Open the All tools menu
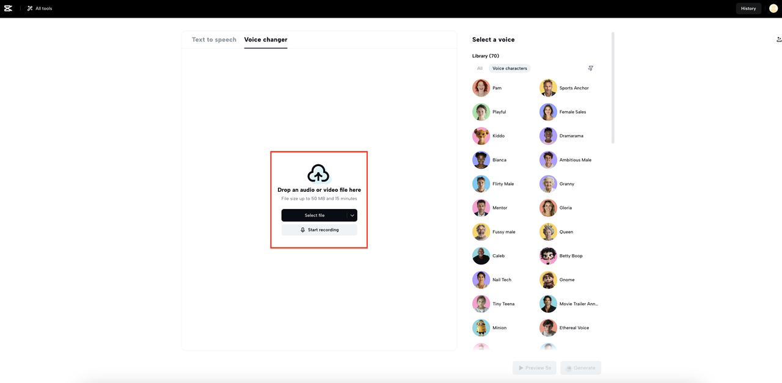 click(39, 9)
